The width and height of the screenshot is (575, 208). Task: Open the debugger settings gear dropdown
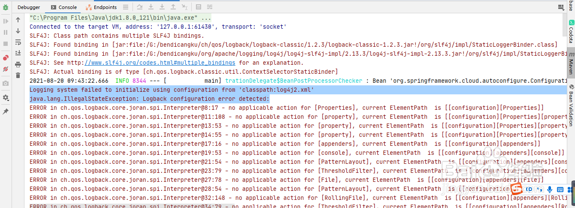pyautogui.click(x=6, y=97)
